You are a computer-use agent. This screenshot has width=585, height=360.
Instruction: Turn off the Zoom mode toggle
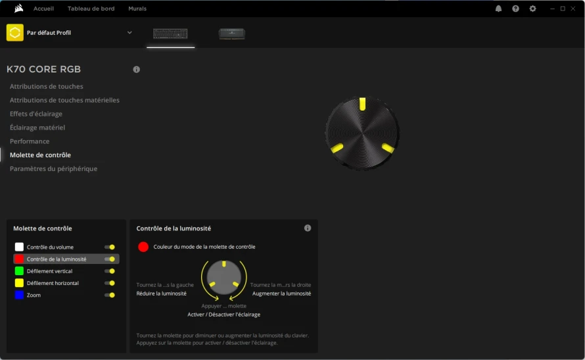click(110, 295)
